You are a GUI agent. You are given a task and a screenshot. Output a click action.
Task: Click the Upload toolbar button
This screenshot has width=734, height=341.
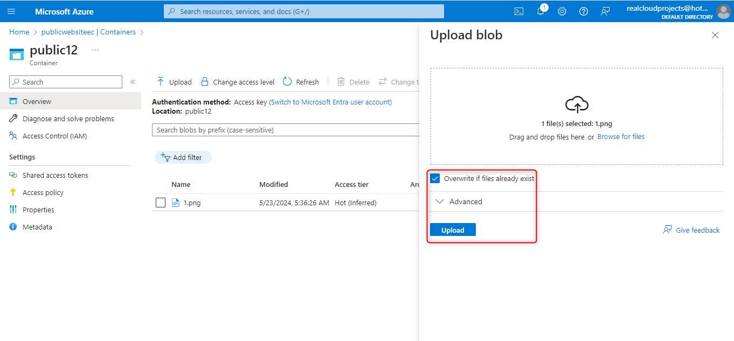coord(174,82)
